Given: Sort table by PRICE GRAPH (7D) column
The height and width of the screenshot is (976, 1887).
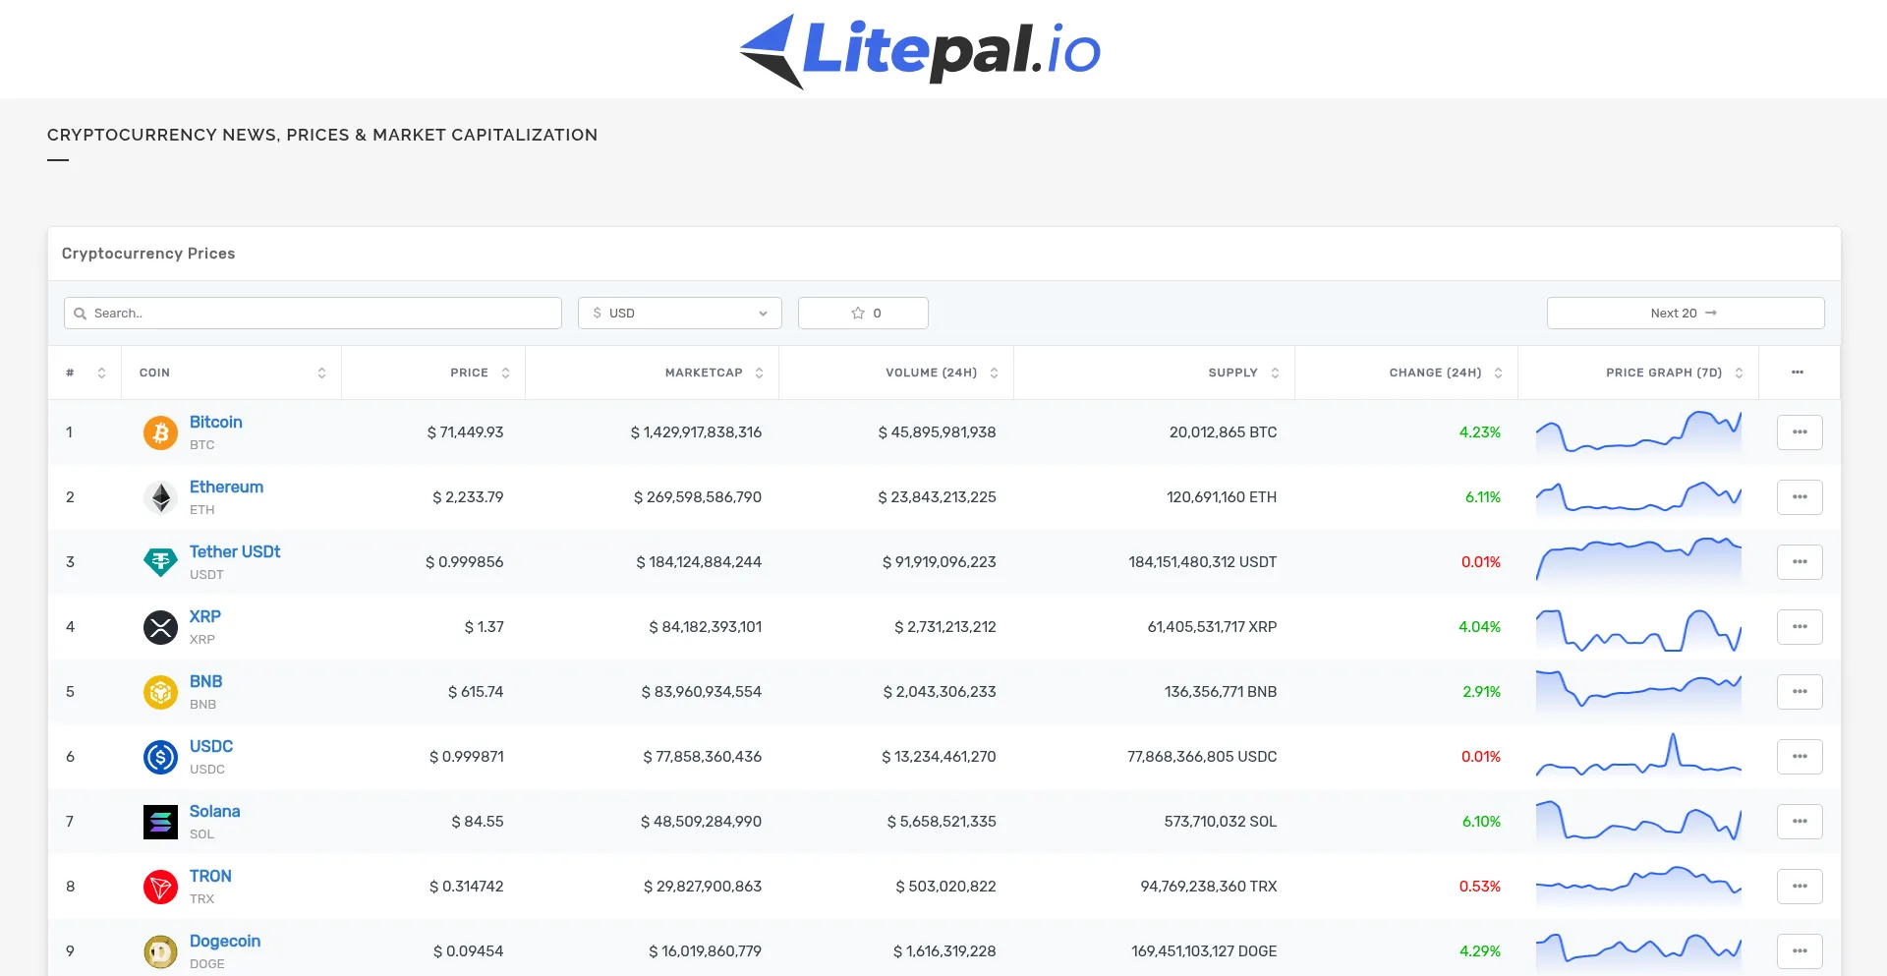Looking at the screenshot, I should (x=1638, y=373).
